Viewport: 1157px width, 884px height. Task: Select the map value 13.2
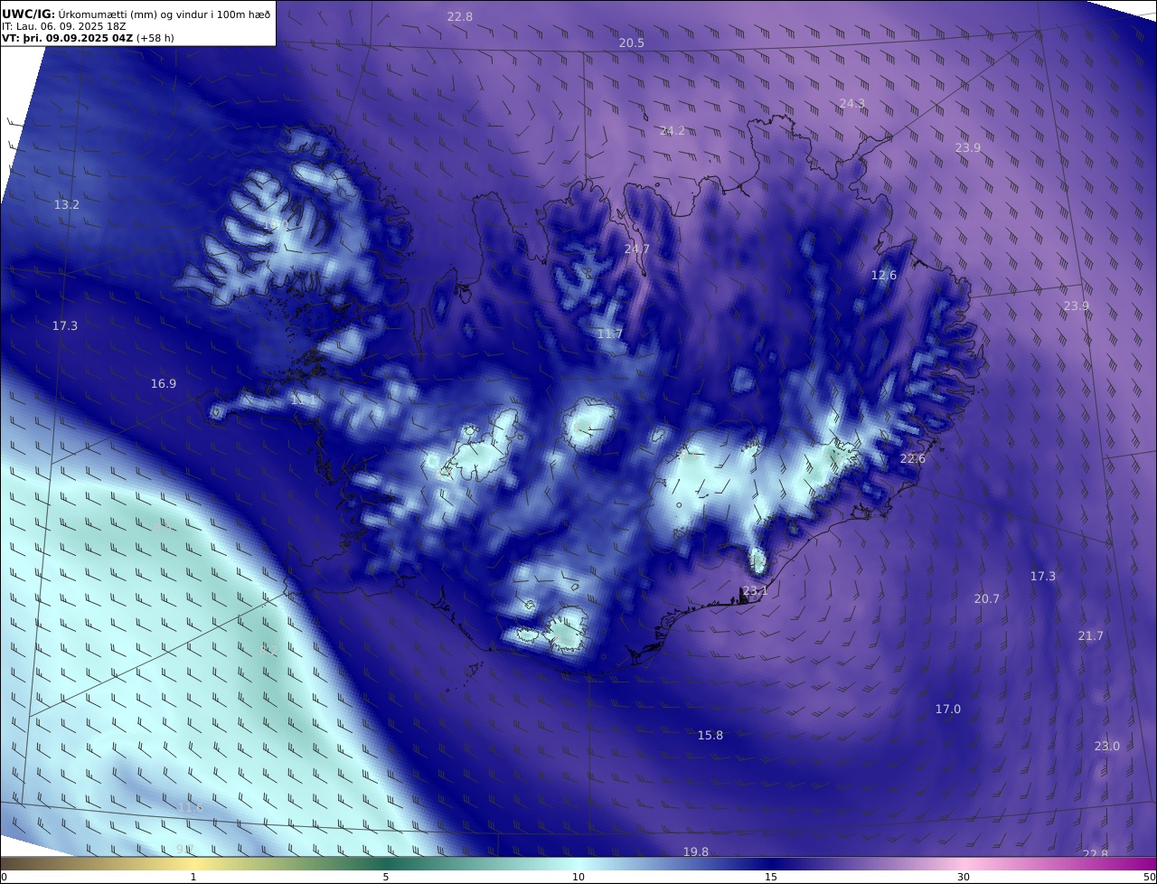(67, 205)
